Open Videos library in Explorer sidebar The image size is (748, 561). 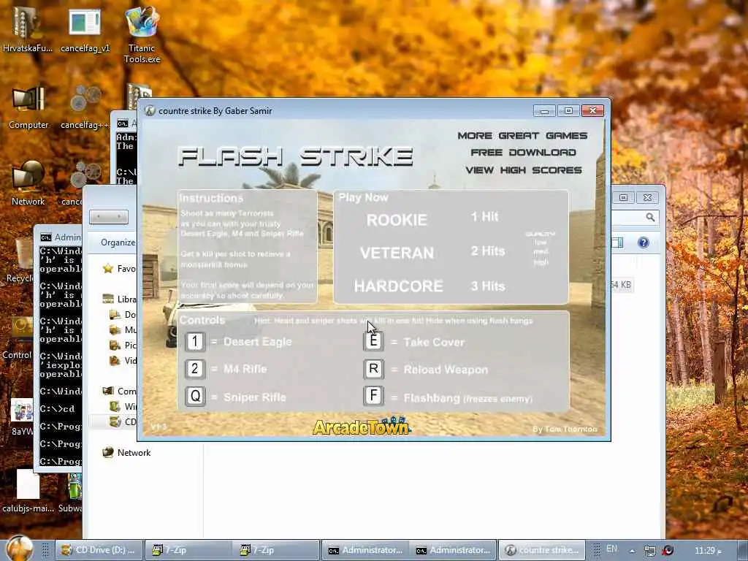click(123, 360)
